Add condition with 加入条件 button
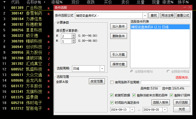 [119, 26]
